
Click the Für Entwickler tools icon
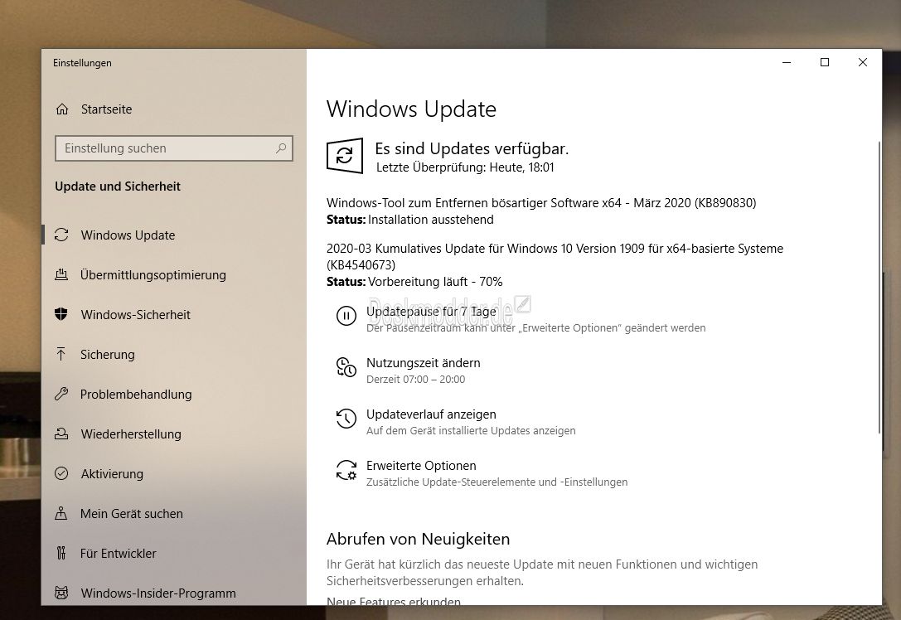pos(61,553)
